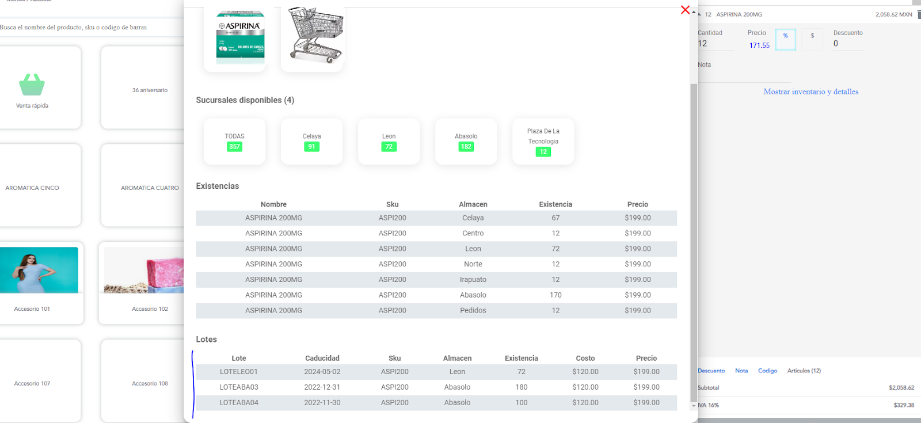921x423 pixels.
Task: Collapse the ASPIRINA 200MG cart line arrow
Action: click(699, 14)
